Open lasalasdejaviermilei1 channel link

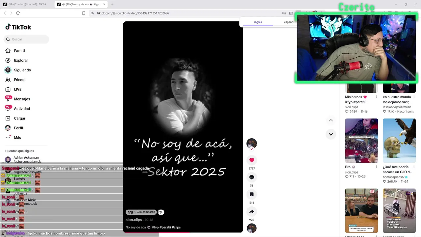tap(397, 107)
